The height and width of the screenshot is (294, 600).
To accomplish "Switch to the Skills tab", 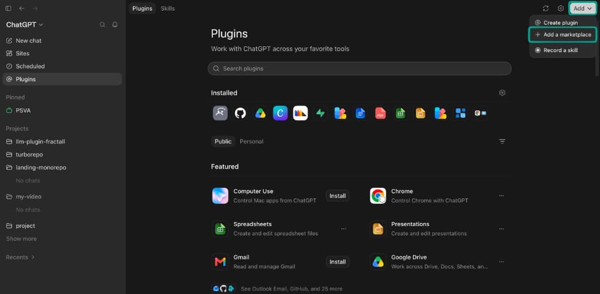I will [168, 8].
